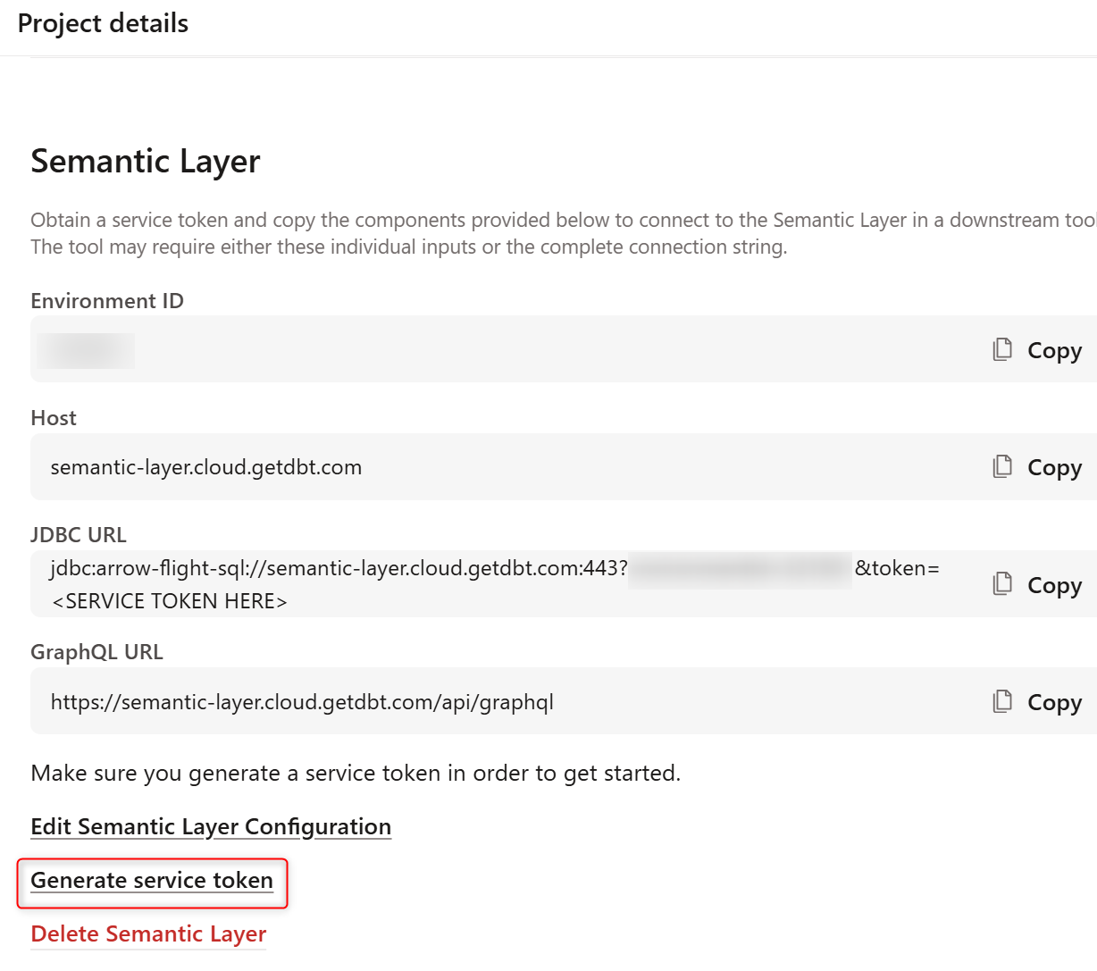The width and height of the screenshot is (1097, 971).
Task: Click the 'Make sure you generate a service token' text
Action: (x=356, y=774)
